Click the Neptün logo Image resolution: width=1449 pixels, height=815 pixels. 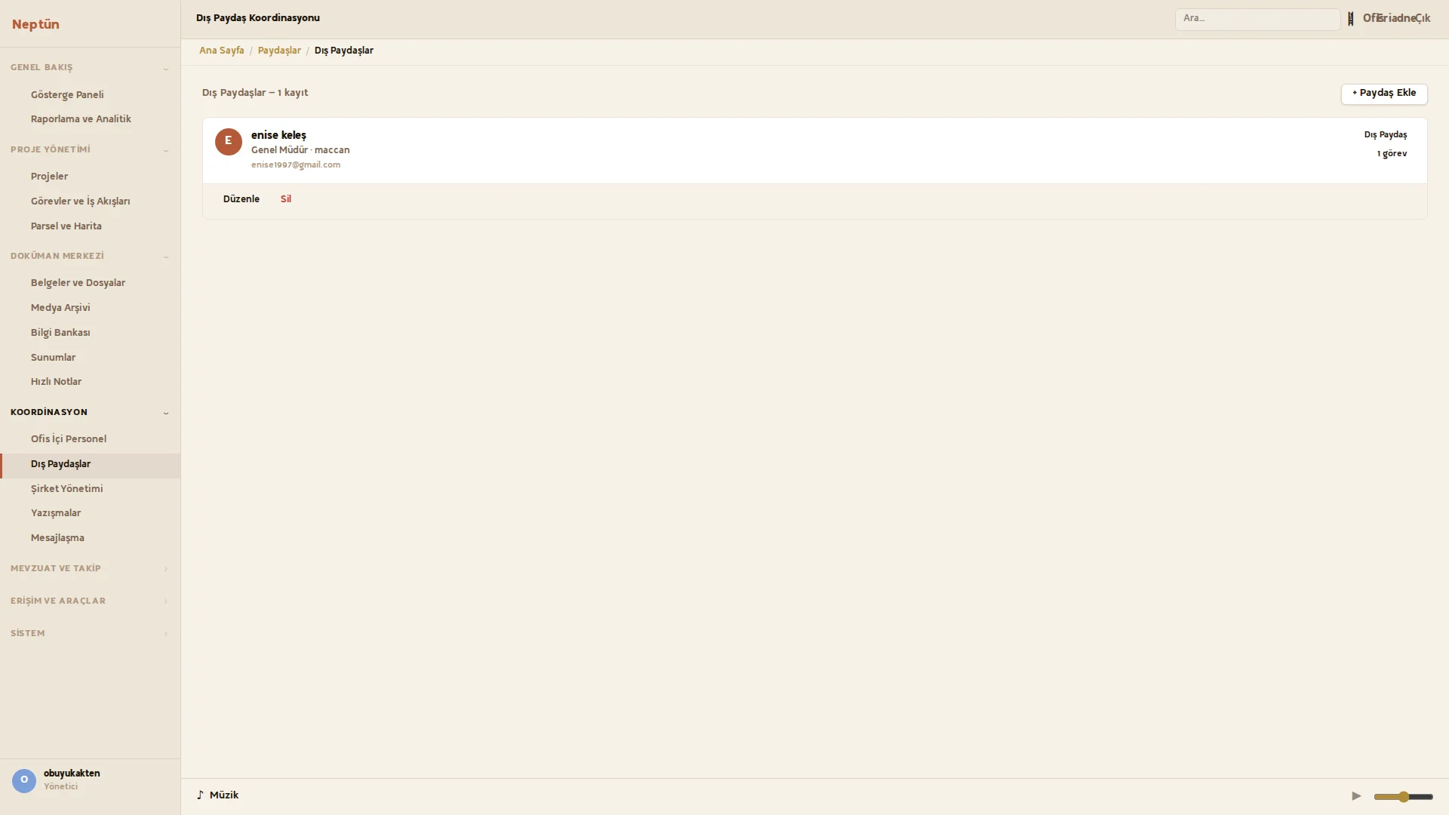tap(35, 24)
